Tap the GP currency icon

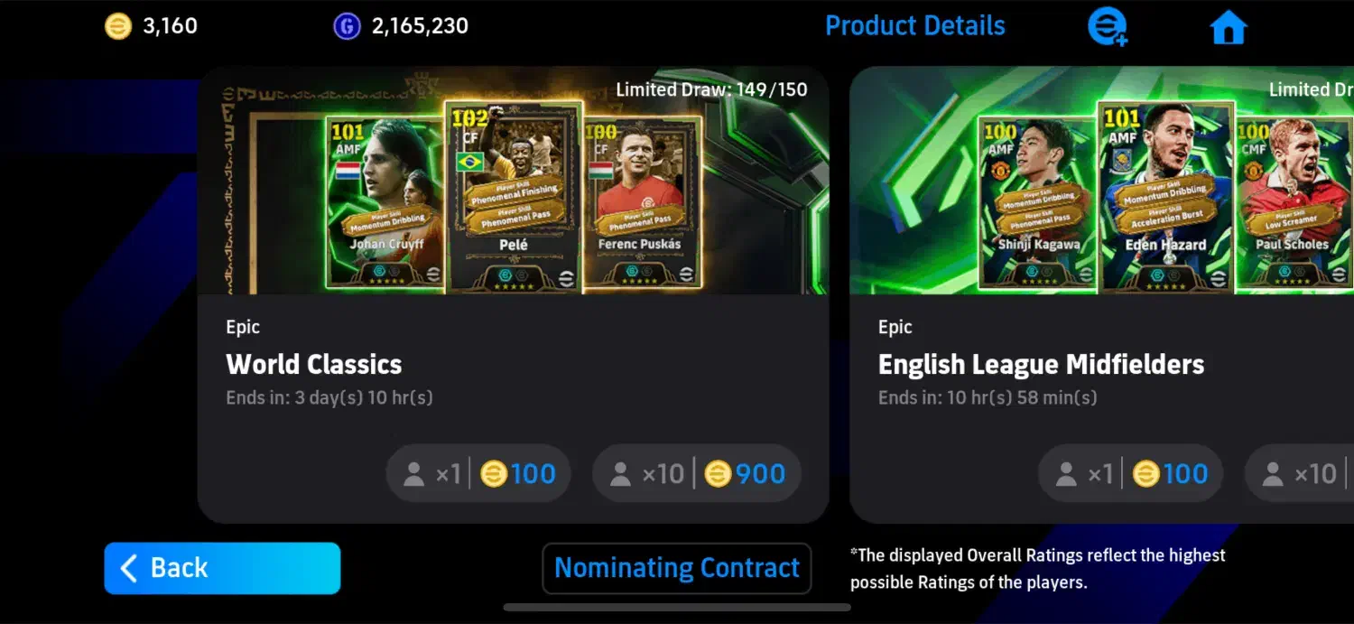347,26
